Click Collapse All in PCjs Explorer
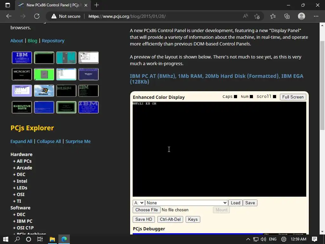This screenshot has height=244, width=325. pyautogui.click(x=49, y=141)
